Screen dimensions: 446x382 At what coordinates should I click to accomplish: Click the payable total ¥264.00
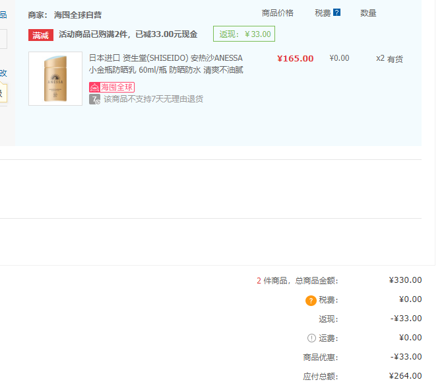point(405,376)
